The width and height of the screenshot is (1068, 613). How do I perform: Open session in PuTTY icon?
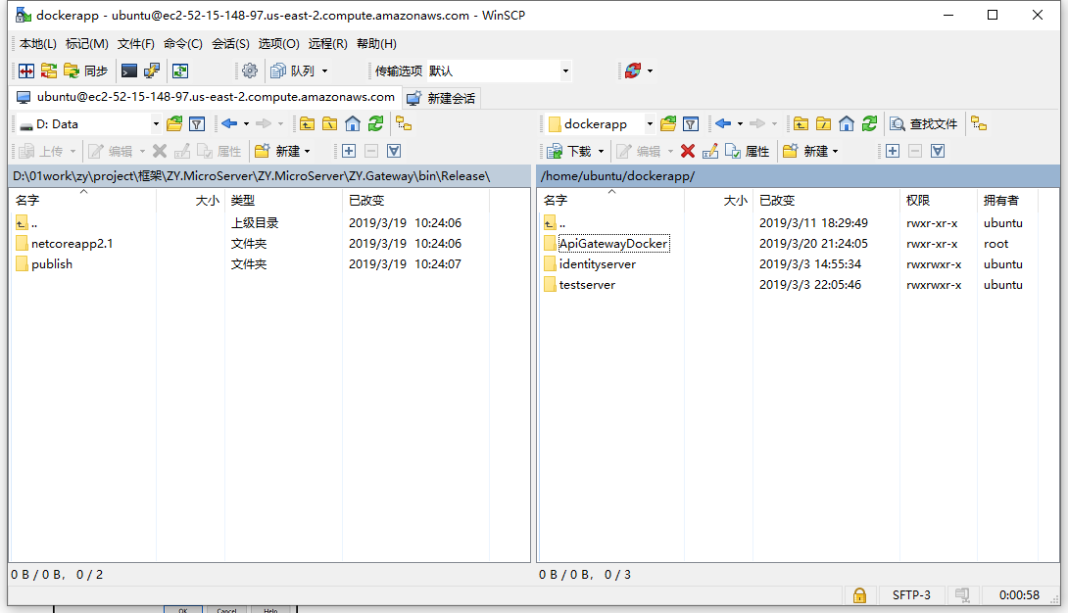[x=151, y=71]
